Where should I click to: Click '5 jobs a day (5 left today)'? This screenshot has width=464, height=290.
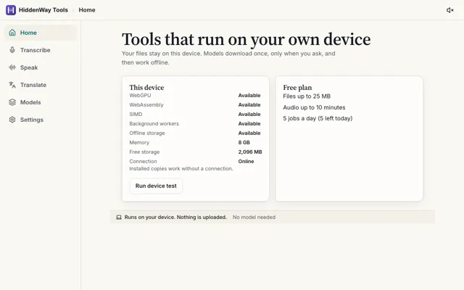click(318, 118)
